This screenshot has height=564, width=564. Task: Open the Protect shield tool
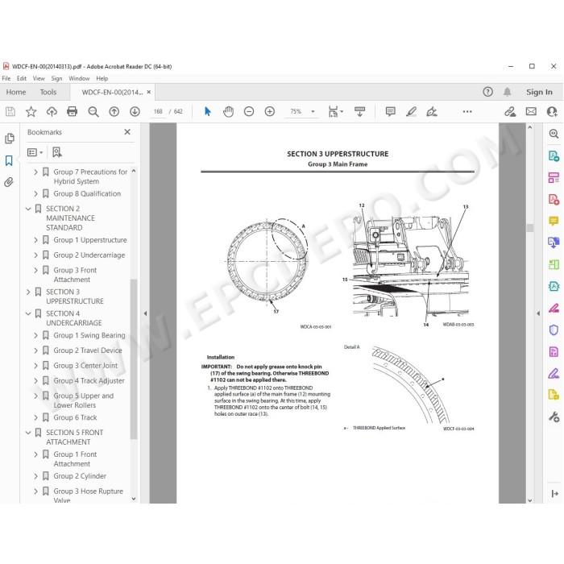554,330
